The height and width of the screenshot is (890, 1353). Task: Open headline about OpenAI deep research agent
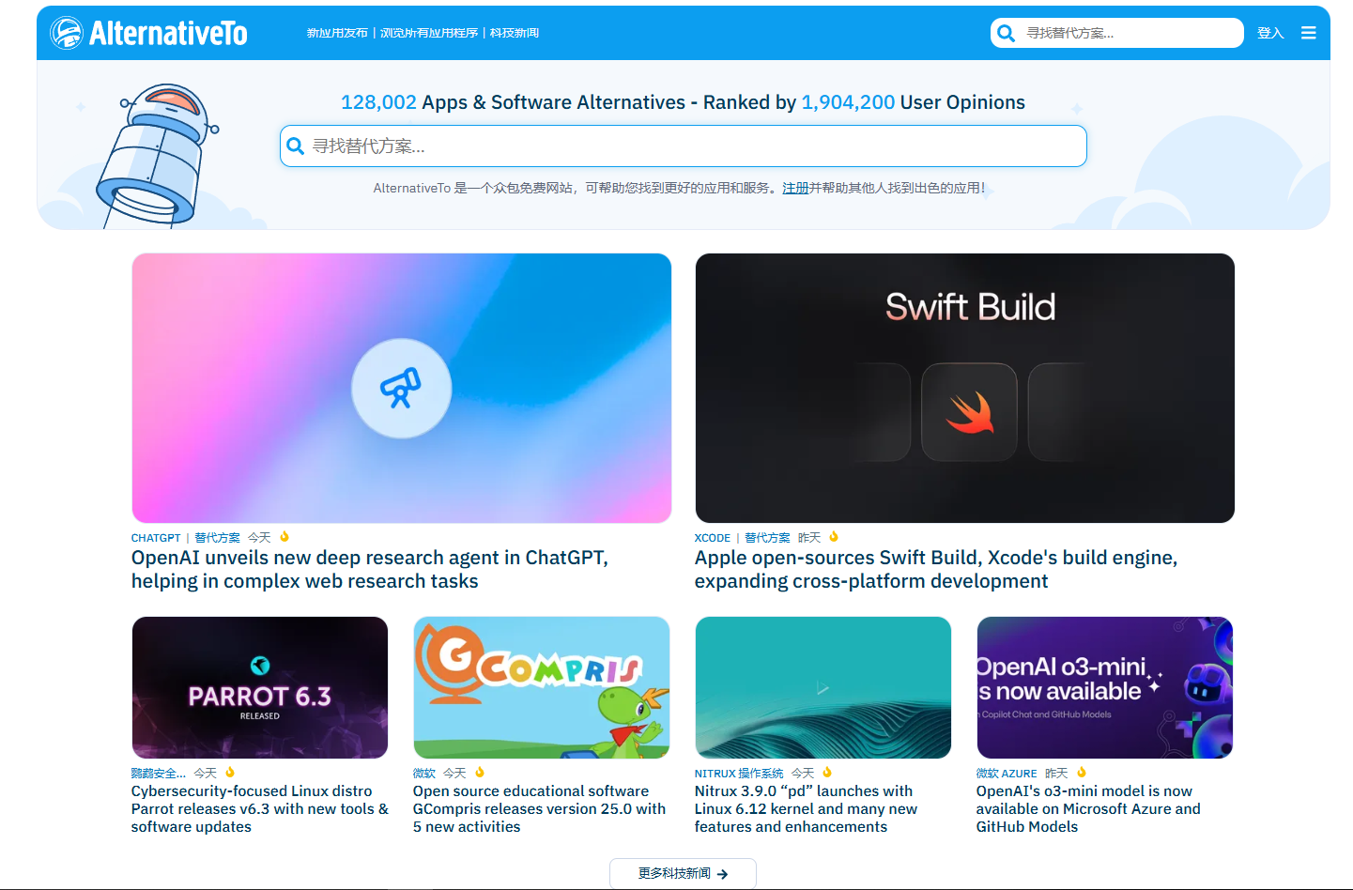(x=370, y=569)
